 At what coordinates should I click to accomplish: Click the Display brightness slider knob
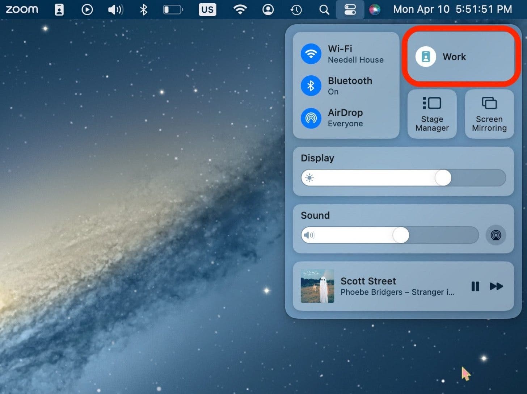(x=443, y=178)
